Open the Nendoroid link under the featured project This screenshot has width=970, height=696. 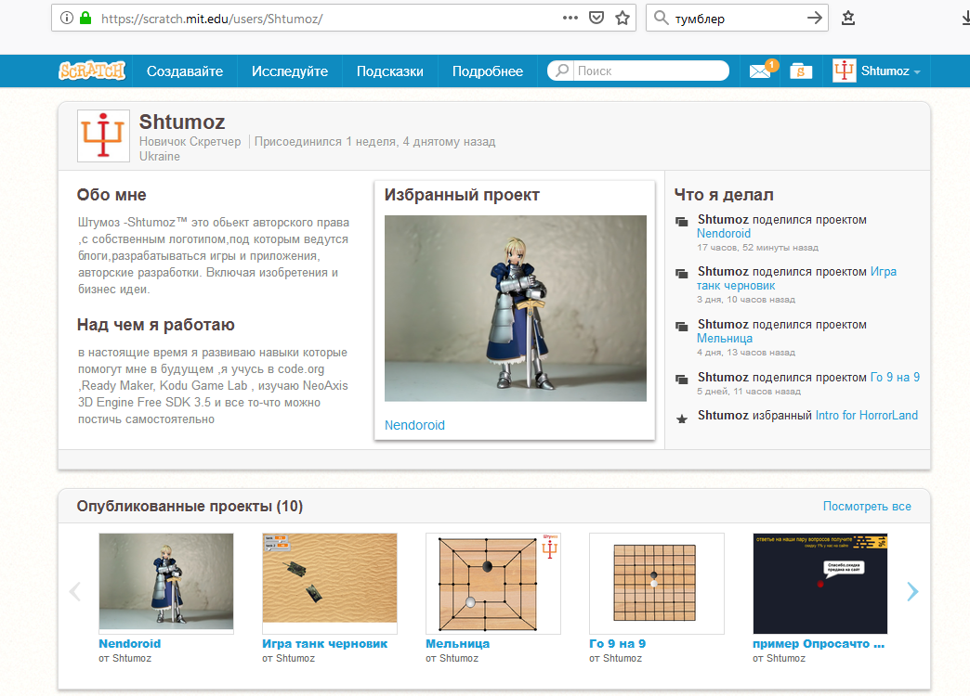[x=414, y=425]
